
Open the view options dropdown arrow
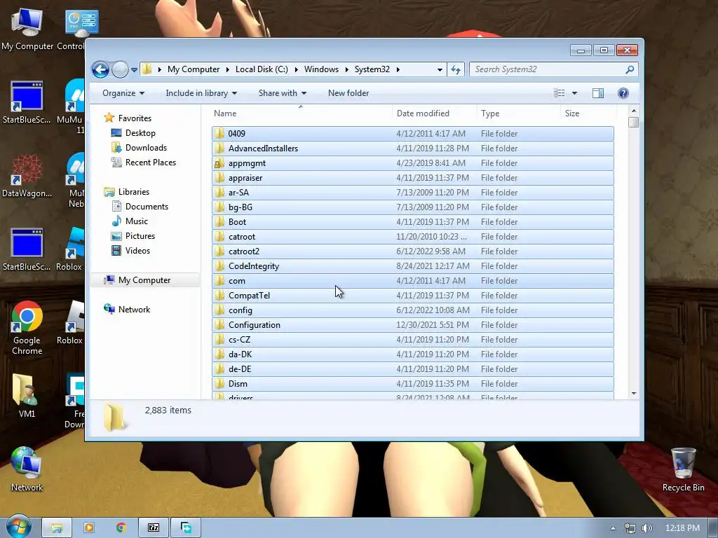(x=575, y=93)
